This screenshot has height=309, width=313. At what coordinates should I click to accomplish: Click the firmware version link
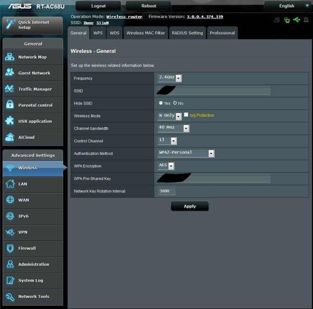(x=205, y=17)
